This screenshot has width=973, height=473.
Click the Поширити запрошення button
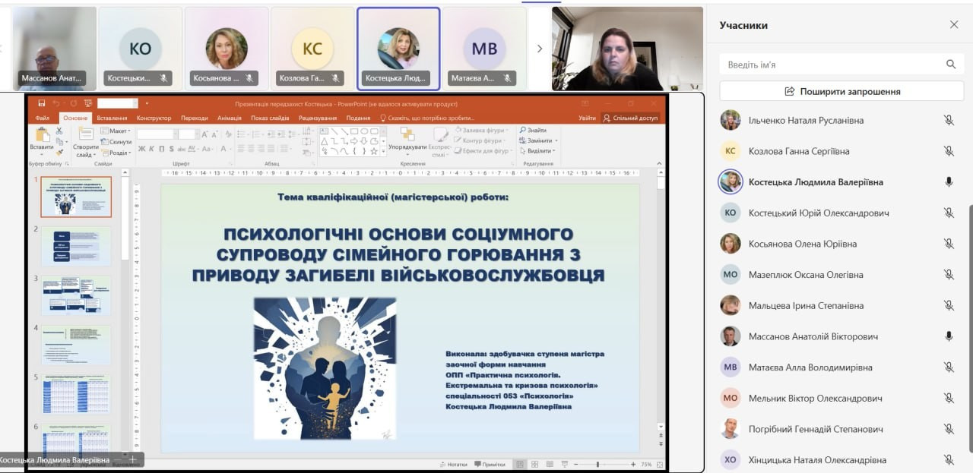[x=841, y=91]
